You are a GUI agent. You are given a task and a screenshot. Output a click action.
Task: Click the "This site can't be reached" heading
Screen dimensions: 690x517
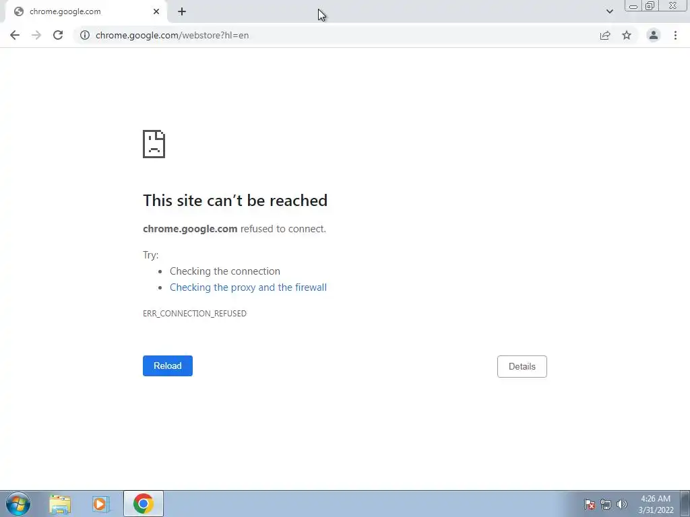coord(235,201)
